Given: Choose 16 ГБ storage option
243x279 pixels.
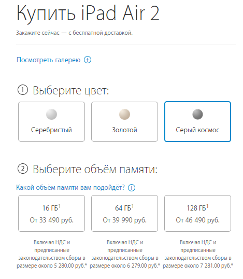Looking at the screenshot, I should click(51, 214).
